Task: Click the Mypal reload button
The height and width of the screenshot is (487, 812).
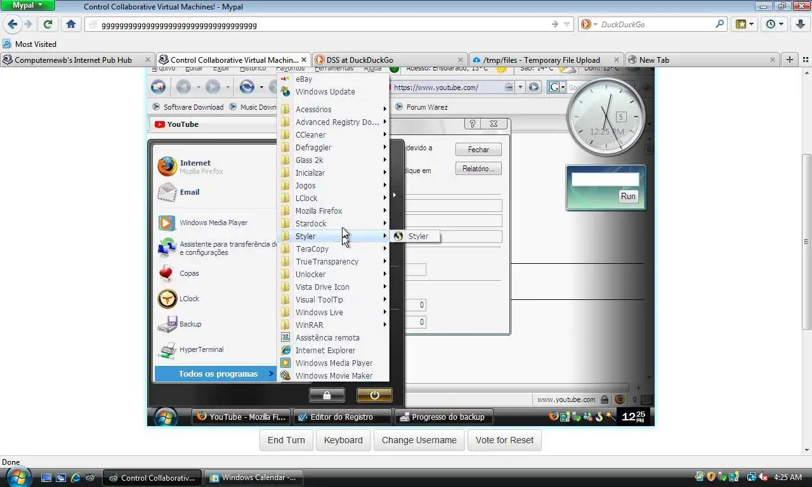Action: click(48, 24)
